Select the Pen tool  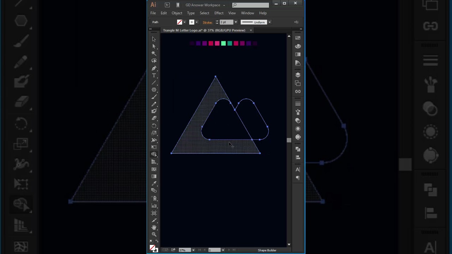coord(154,68)
